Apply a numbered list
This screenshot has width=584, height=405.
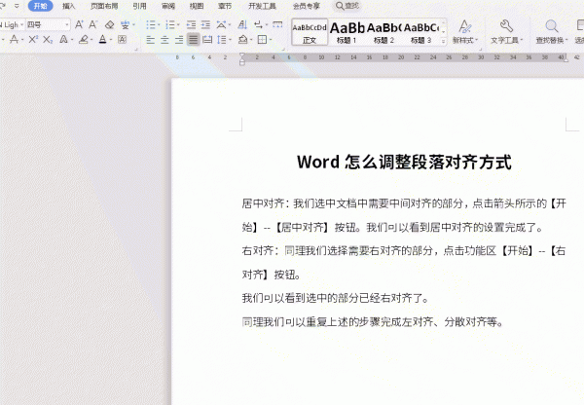pyautogui.click(x=169, y=25)
